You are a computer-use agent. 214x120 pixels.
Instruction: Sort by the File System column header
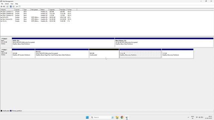click(35, 10)
